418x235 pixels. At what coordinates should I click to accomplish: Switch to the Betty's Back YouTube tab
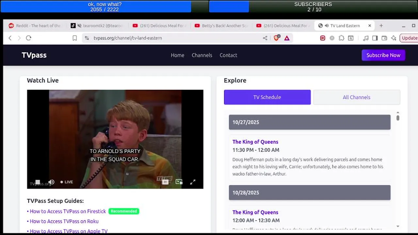(x=221, y=25)
